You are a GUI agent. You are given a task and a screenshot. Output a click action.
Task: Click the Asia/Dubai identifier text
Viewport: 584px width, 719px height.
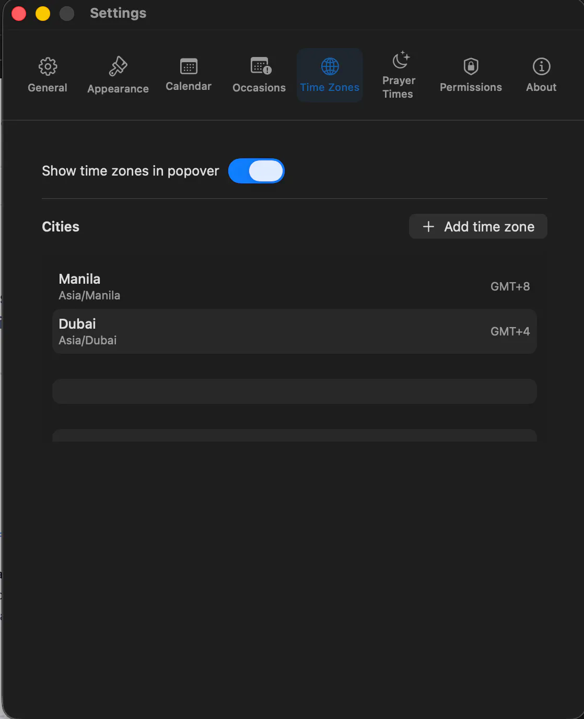tap(88, 340)
